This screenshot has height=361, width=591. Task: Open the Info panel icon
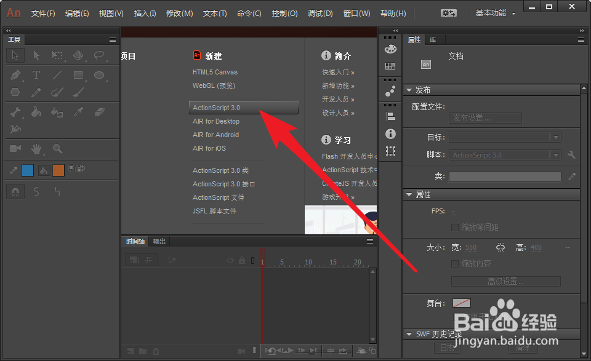(x=390, y=133)
